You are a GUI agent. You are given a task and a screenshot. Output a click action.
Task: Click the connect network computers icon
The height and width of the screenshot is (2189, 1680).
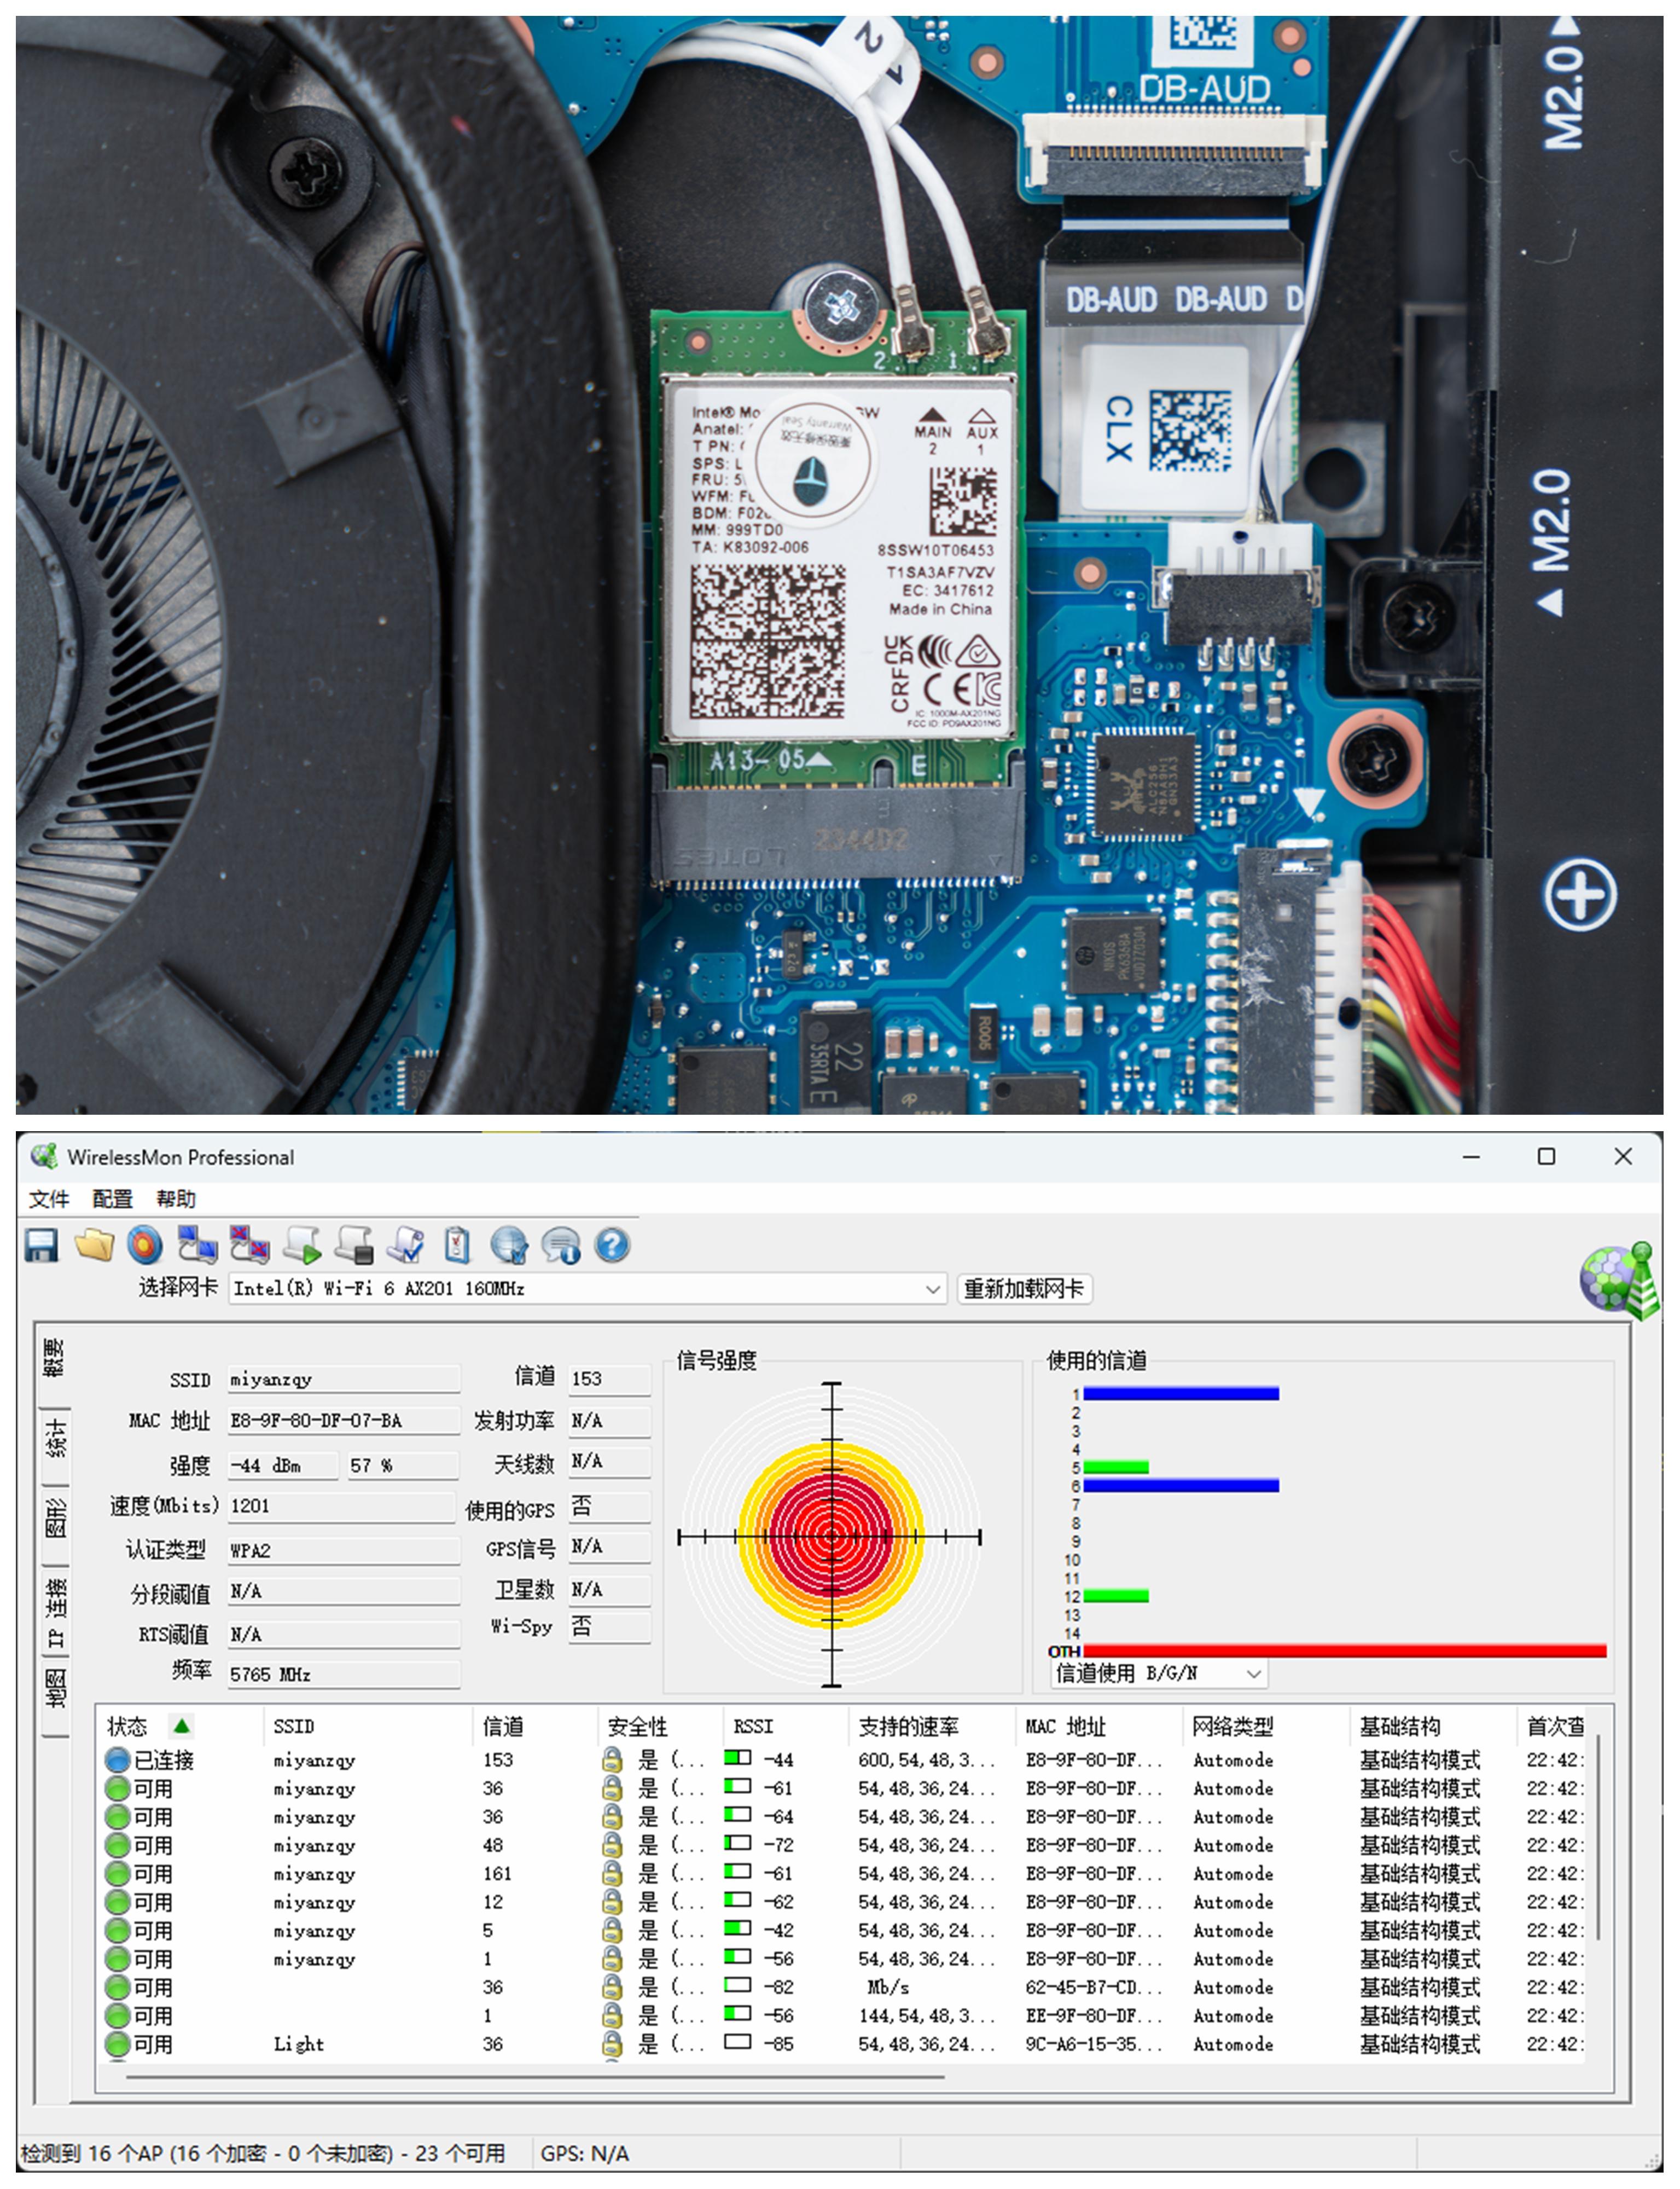[x=197, y=1246]
